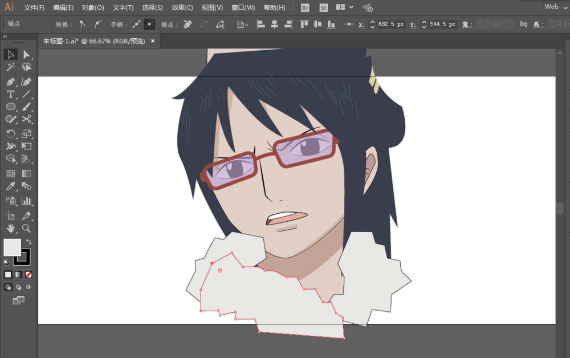Change screen mode button
The image size is (570, 358).
coord(18,300)
